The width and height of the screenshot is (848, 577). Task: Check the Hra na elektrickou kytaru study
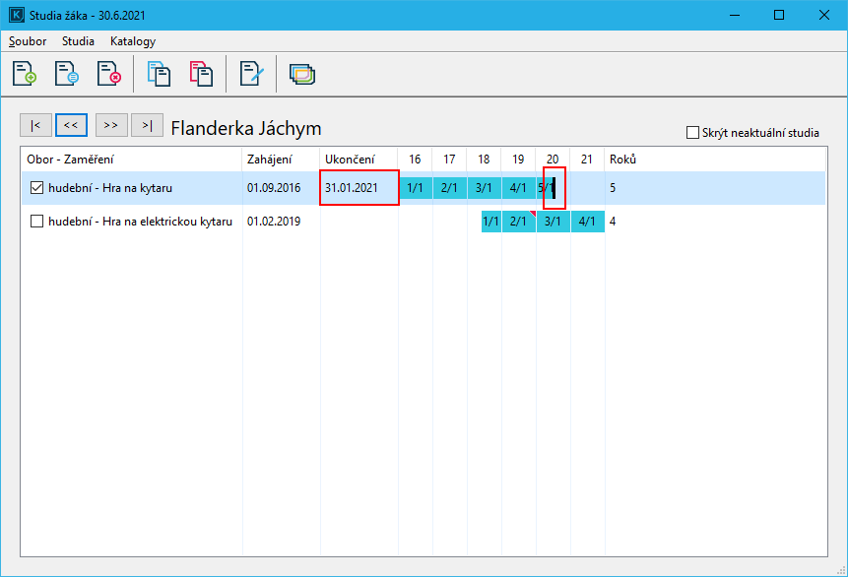click(37, 222)
